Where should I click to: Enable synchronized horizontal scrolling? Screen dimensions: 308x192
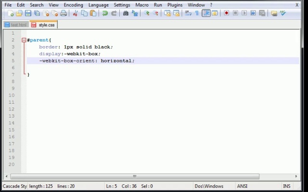[177, 13]
